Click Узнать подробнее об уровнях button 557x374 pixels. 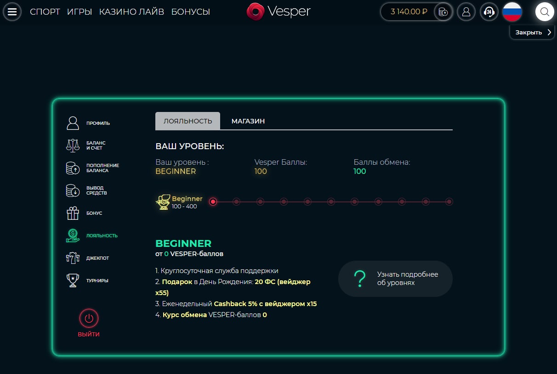coord(395,279)
